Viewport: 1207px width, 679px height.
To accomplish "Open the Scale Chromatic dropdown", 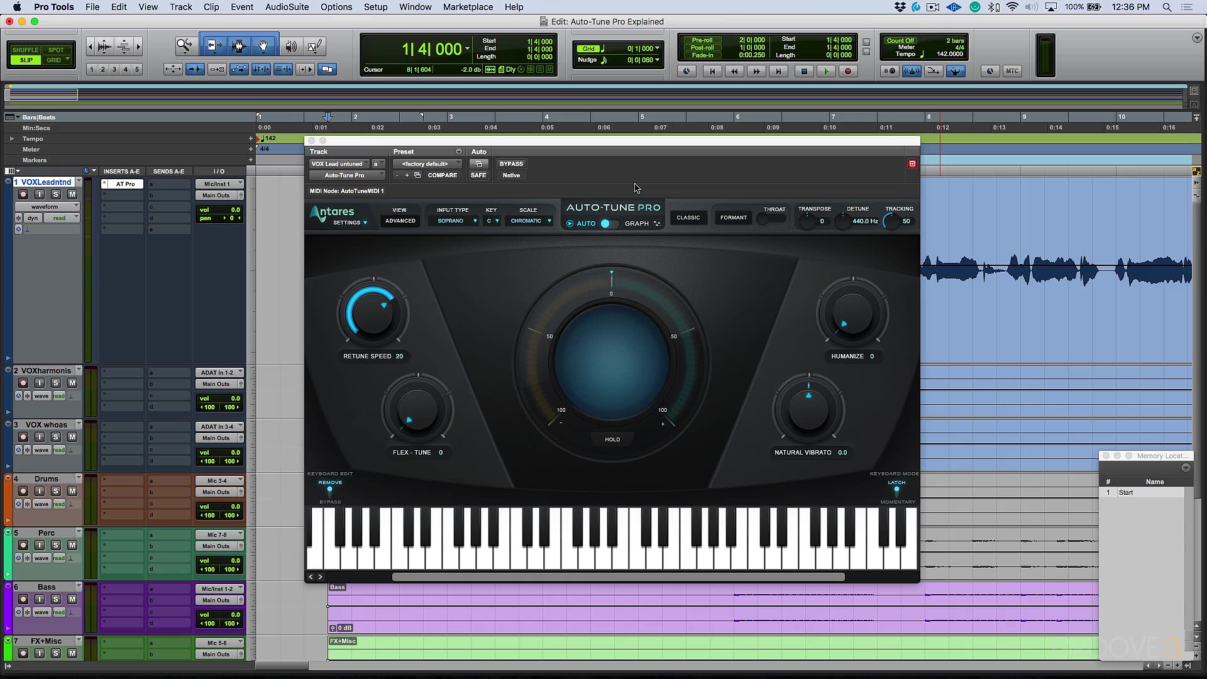I will tap(530, 221).
